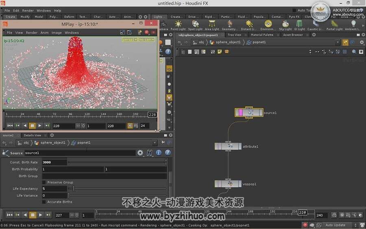The width and height of the screenshot is (366, 229).
Task: Jump to first frame in main playbar
Action: (10, 215)
